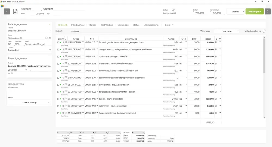Viewport: 272px width, 147px height.
Task: Click the pen icon next to Status
Action: point(173,10)
